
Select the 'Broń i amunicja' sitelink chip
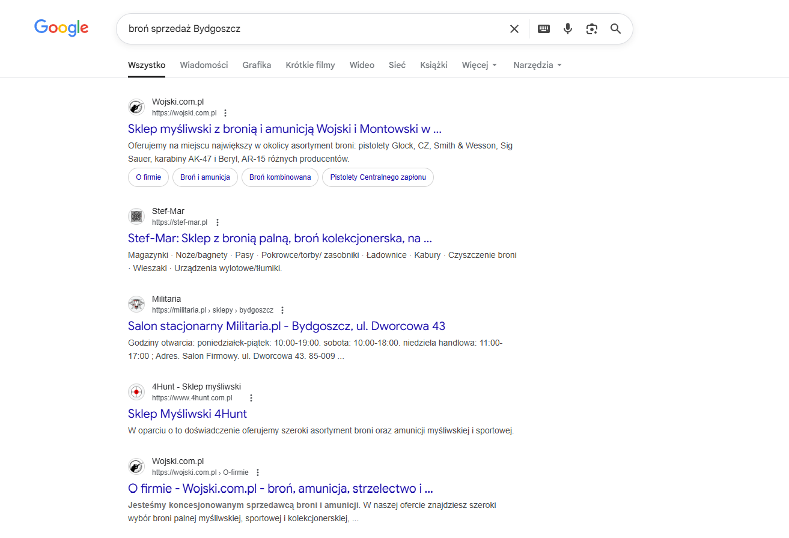(205, 177)
